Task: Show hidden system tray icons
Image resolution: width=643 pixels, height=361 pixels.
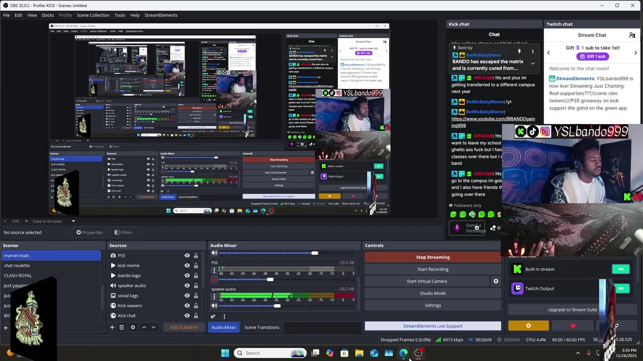Action: [578, 353]
